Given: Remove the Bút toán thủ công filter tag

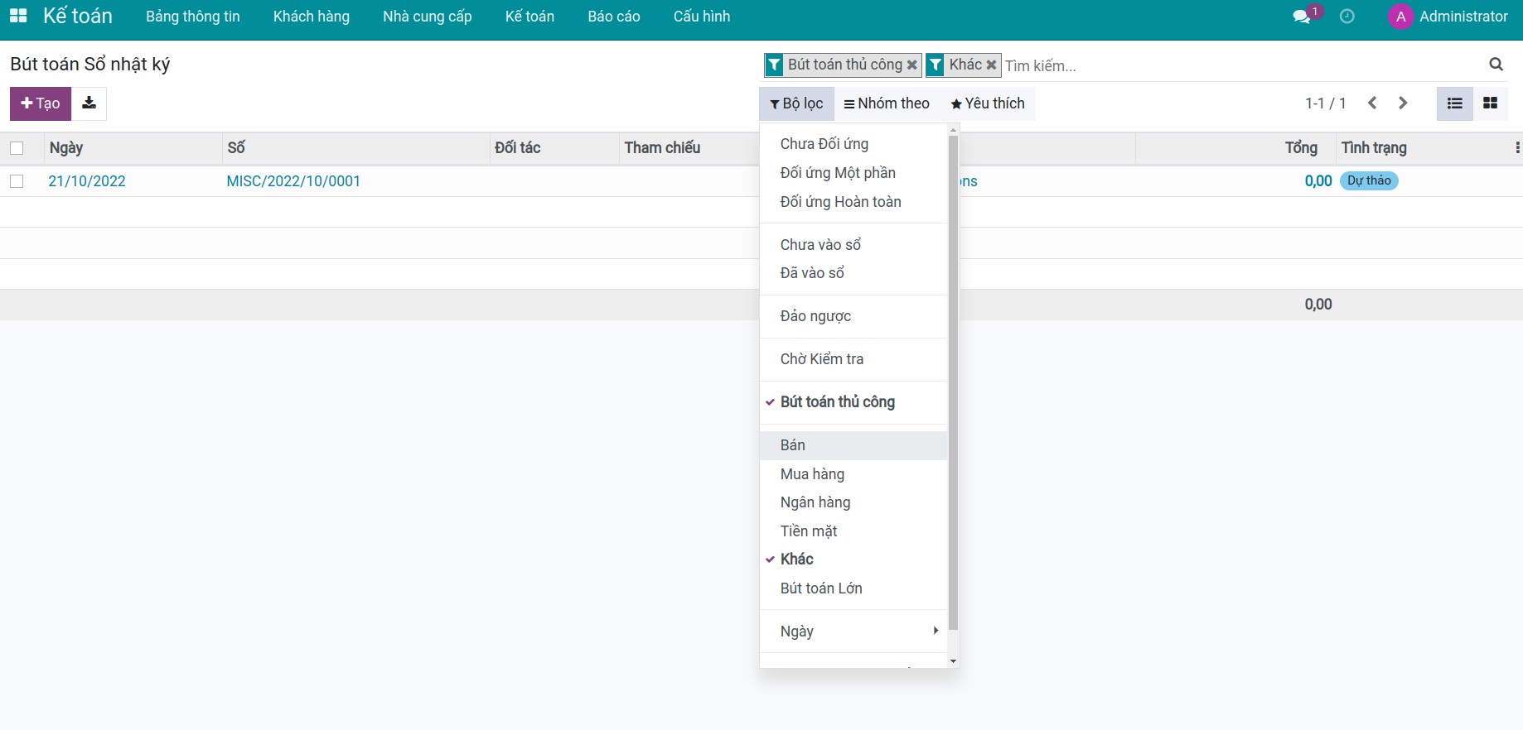Looking at the screenshot, I should pyautogui.click(x=912, y=65).
